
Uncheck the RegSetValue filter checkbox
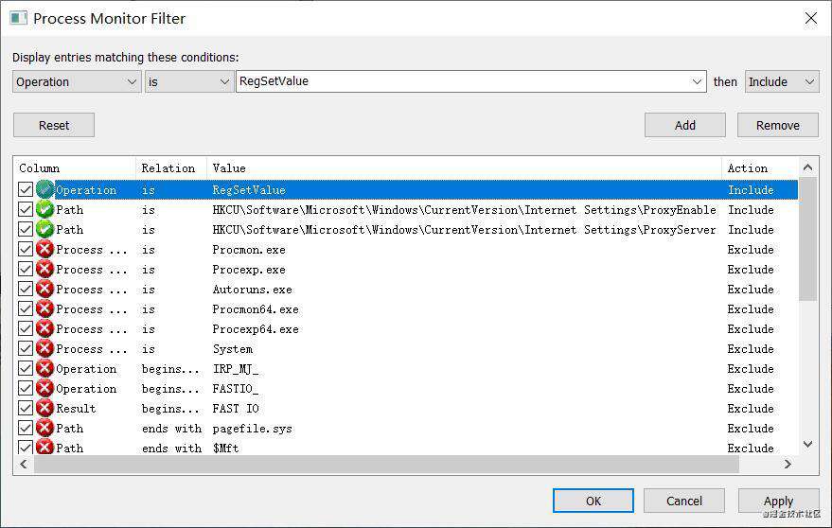tap(26, 189)
